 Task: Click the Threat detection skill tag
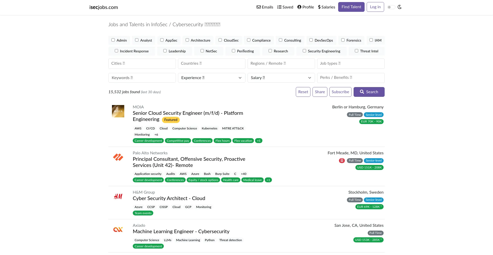(x=231, y=240)
